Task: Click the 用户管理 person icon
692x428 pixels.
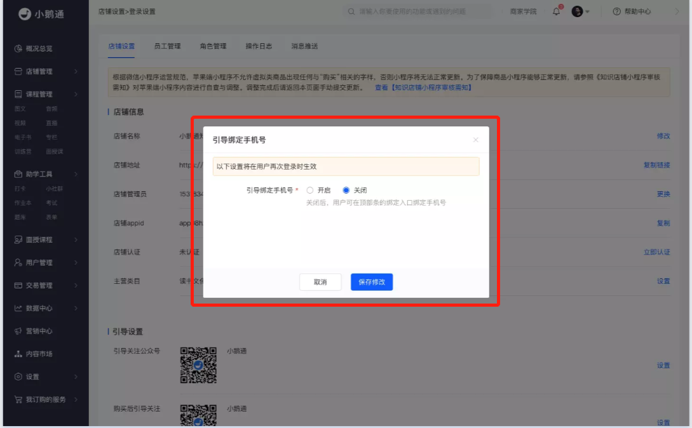Action: pyautogui.click(x=18, y=262)
